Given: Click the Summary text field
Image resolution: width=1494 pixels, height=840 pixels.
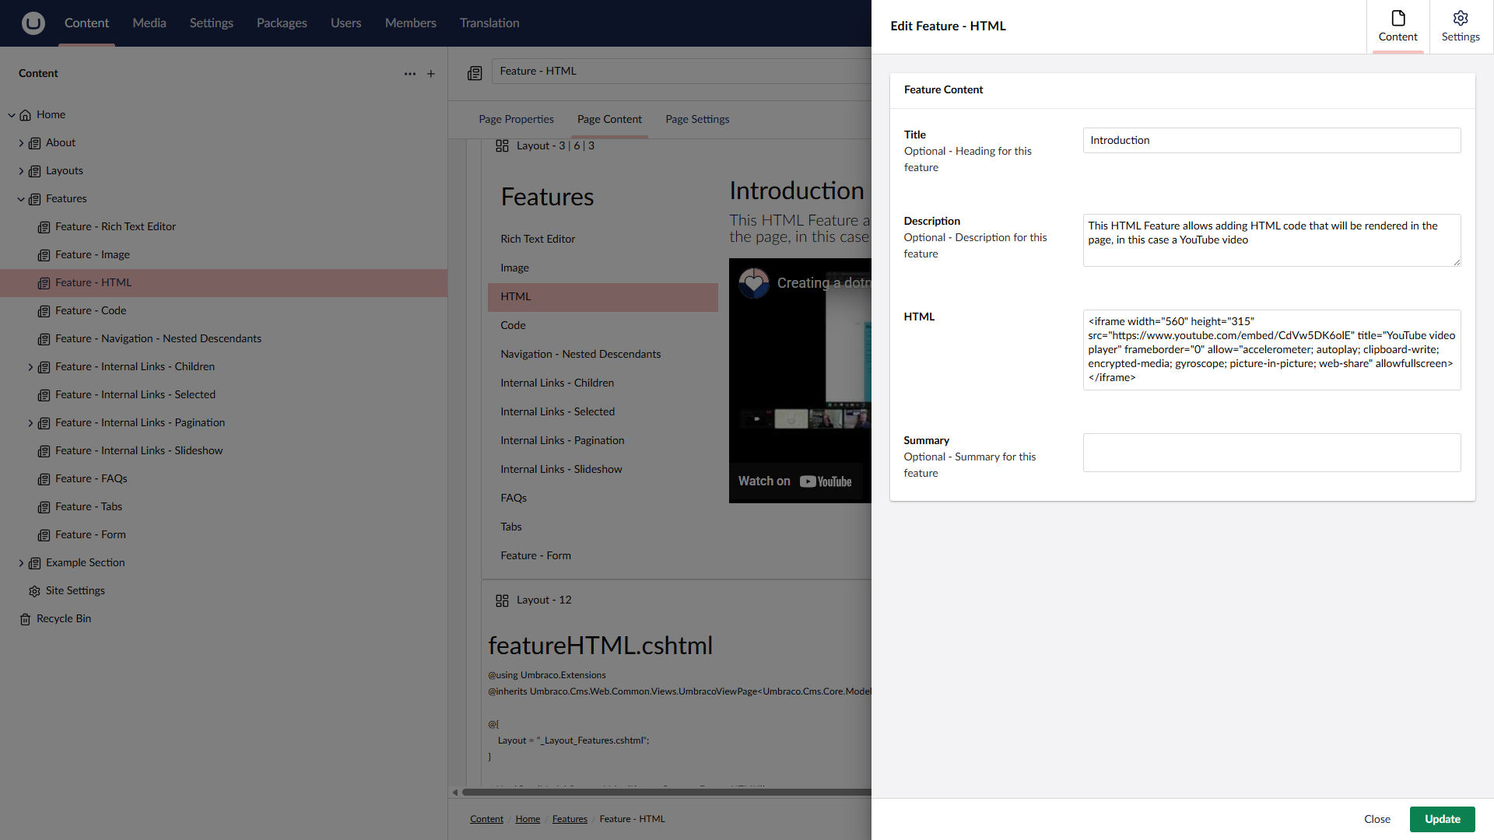Looking at the screenshot, I should click(1271, 453).
